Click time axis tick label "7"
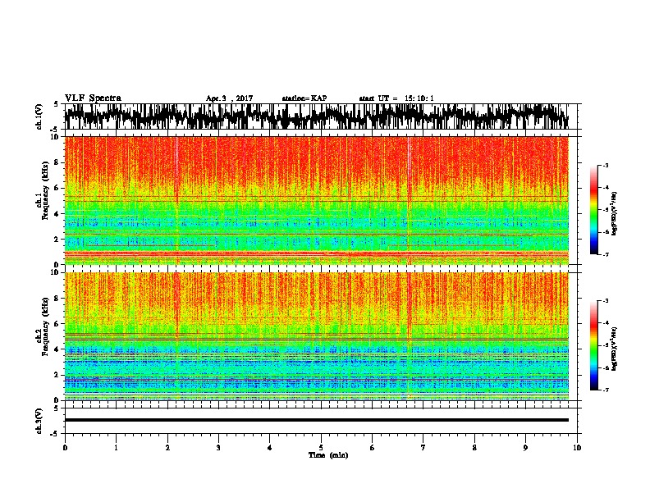The width and height of the screenshot is (650, 502). coord(423,448)
